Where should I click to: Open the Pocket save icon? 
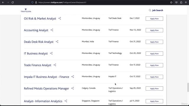coord(176,2)
